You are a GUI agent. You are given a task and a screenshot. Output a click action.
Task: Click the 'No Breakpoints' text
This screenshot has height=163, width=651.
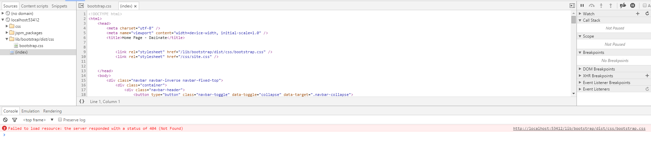(x=615, y=60)
